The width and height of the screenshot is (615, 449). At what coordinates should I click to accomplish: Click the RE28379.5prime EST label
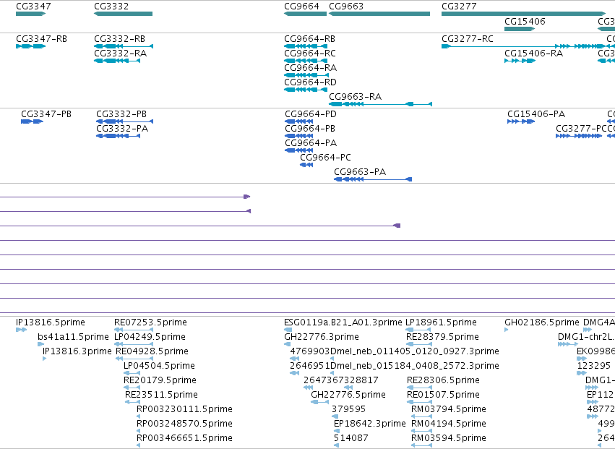pyautogui.click(x=442, y=337)
